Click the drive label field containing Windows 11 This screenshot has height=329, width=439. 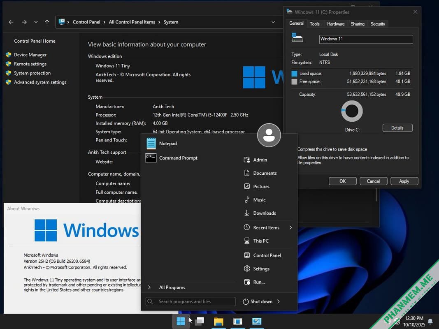tap(366, 39)
